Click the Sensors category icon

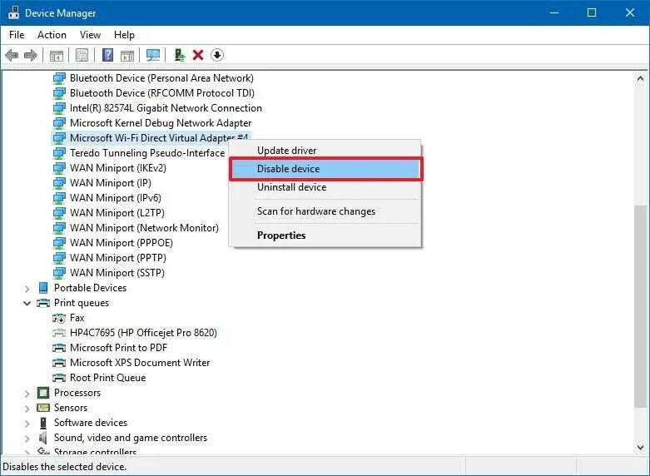(x=43, y=408)
